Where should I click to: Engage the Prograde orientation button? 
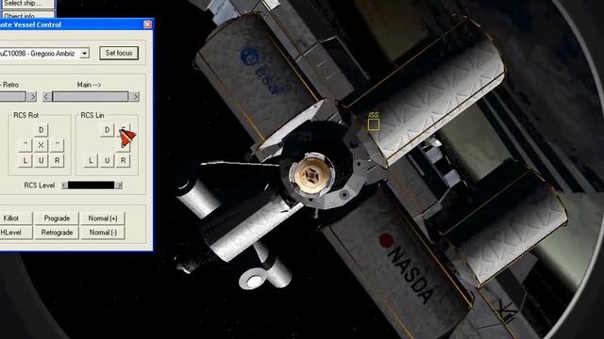57,218
